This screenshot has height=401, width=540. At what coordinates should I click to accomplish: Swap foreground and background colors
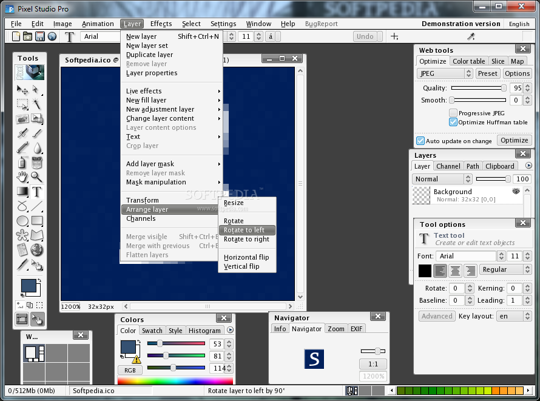[39, 280]
